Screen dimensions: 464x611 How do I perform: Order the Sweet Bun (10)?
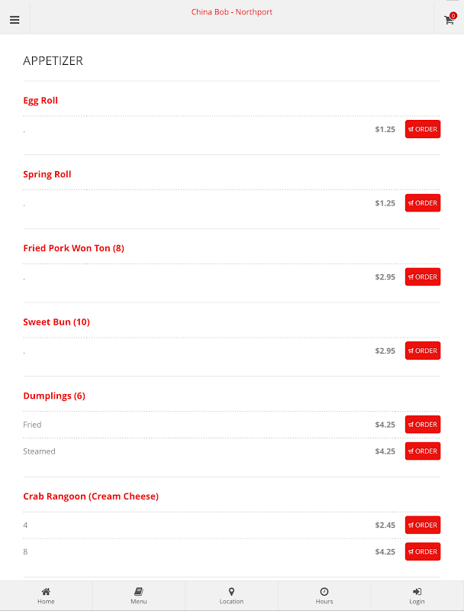click(x=423, y=351)
